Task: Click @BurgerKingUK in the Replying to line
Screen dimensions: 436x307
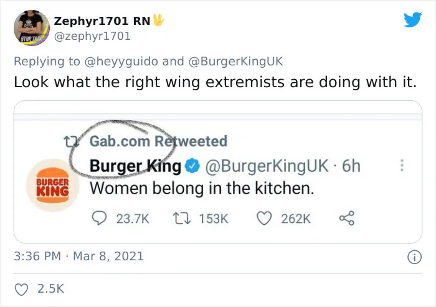Action: pos(235,62)
